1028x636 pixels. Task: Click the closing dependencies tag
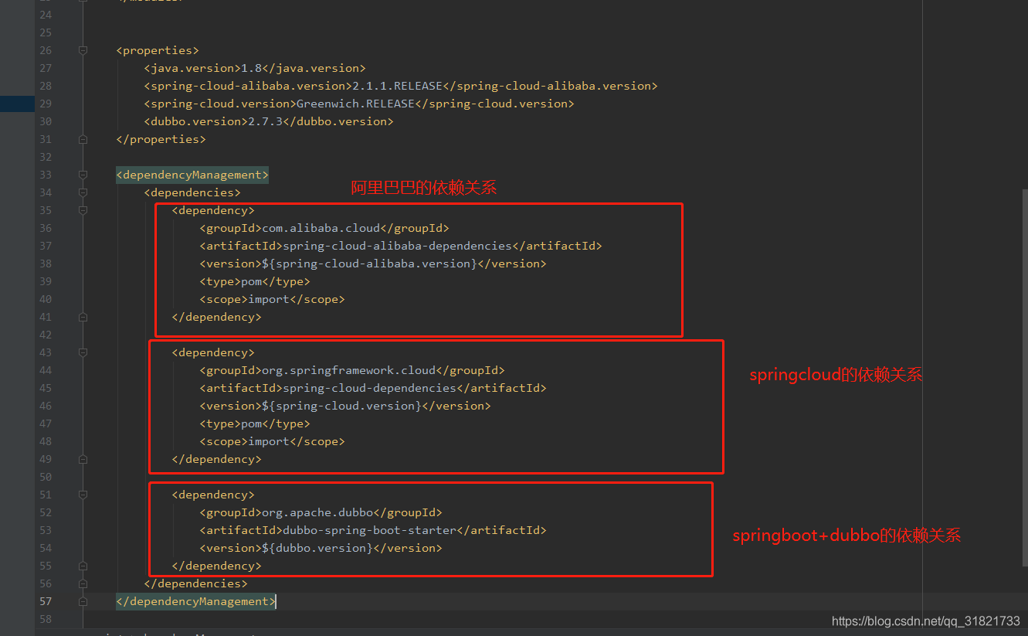point(195,583)
